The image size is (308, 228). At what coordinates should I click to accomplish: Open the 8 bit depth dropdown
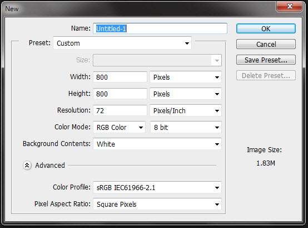point(186,128)
